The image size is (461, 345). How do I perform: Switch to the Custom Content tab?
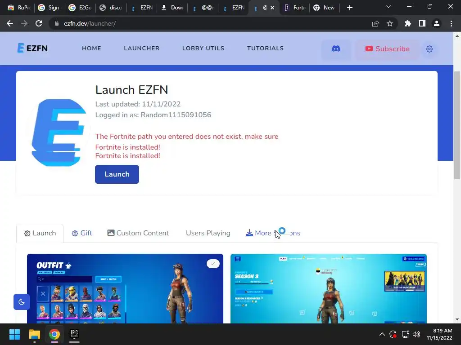tap(138, 233)
